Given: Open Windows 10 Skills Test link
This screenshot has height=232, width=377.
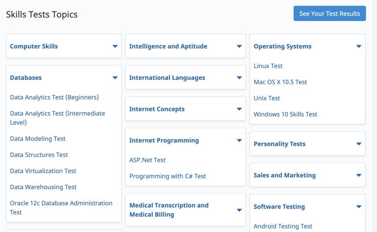Looking at the screenshot, I should point(285,114).
